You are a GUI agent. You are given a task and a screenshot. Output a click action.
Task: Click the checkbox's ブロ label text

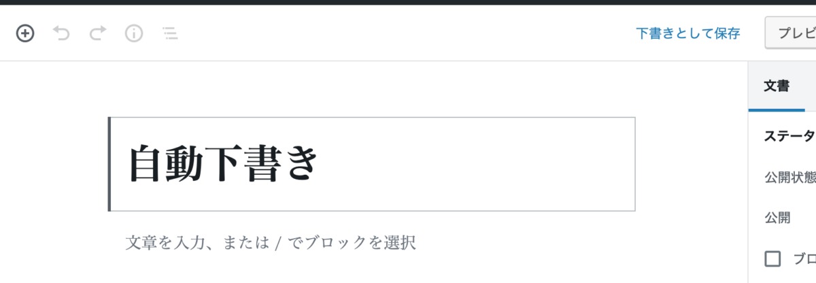[804, 259]
